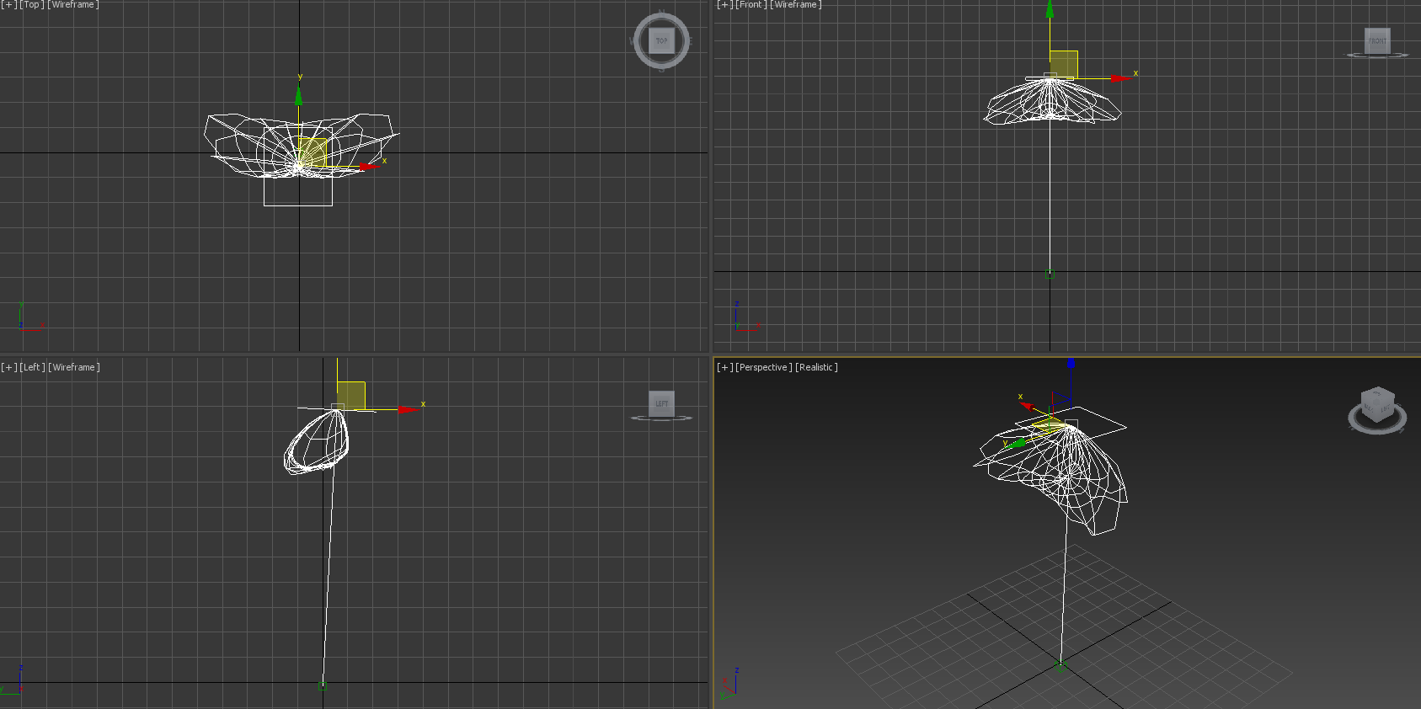
Task: Open the [+] menu of Front viewport
Action: (725, 4)
